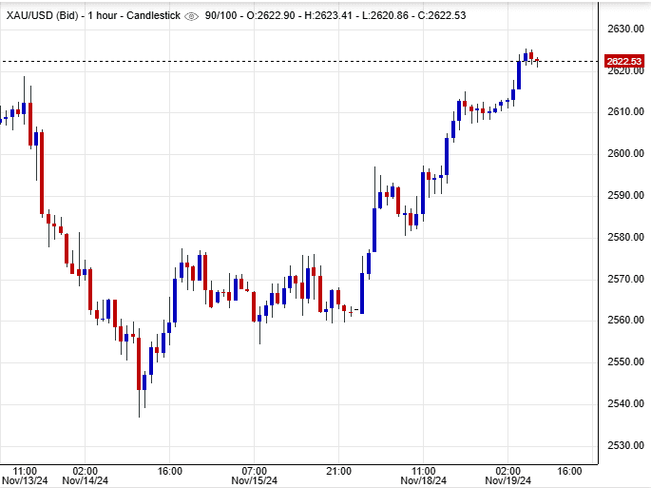651x488 pixels.
Task: Click the 2550.00 price axis label
Action: (623, 362)
